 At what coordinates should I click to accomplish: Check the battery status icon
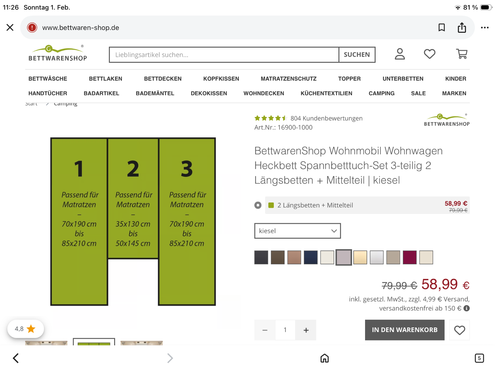[x=486, y=7]
